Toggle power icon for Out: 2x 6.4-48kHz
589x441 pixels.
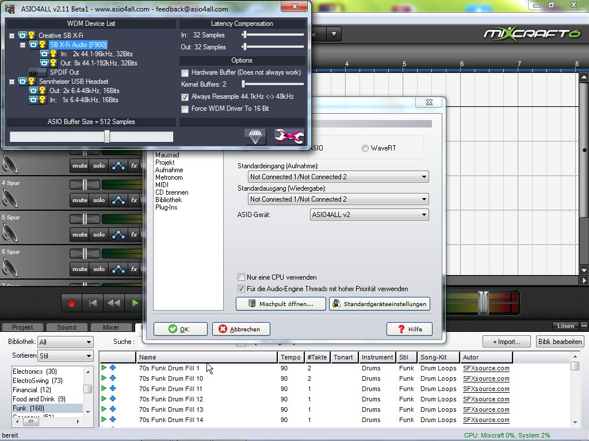33,90
